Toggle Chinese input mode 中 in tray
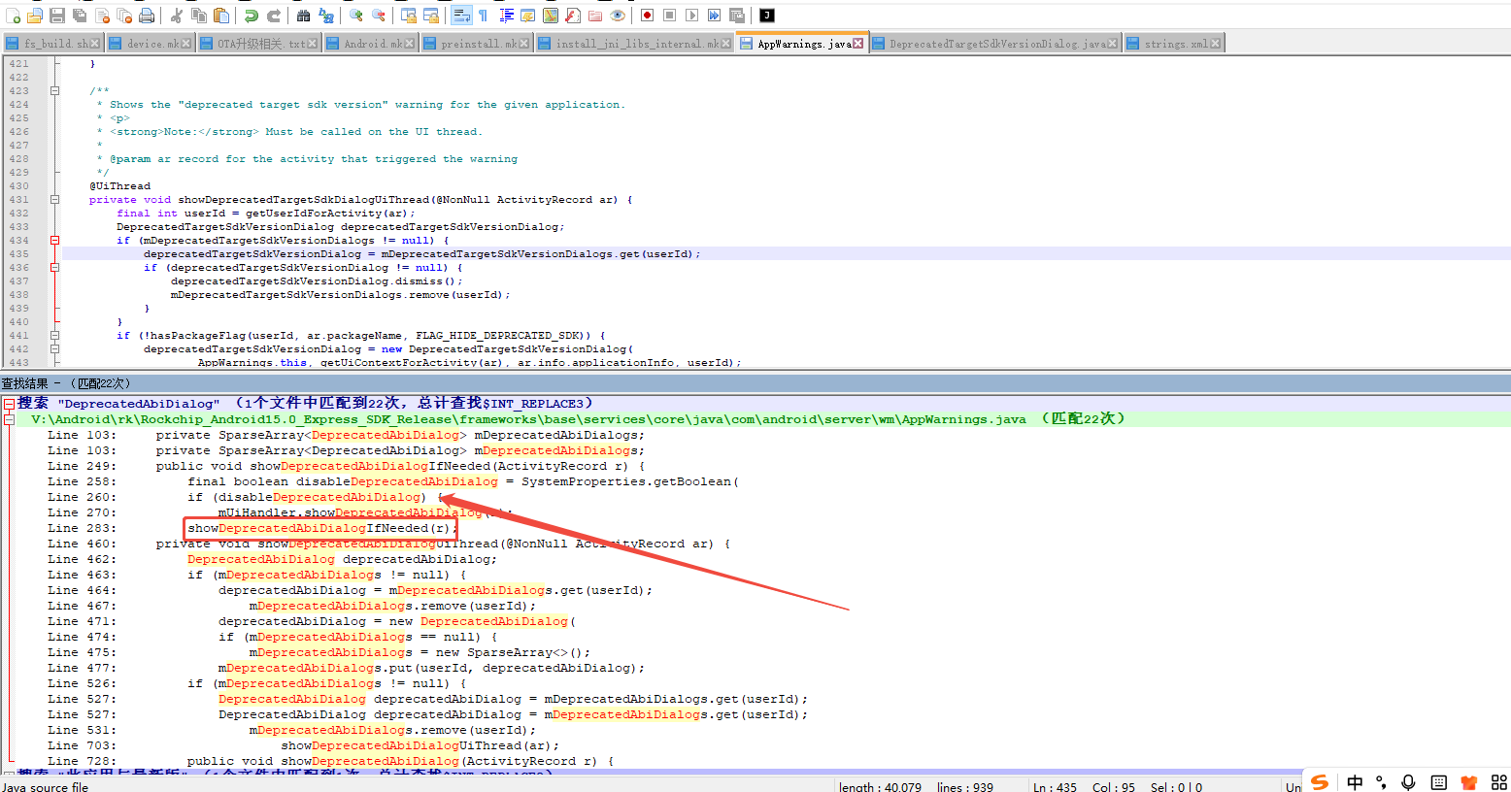The height and width of the screenshot is (792, 1511). pos(1355,782)
